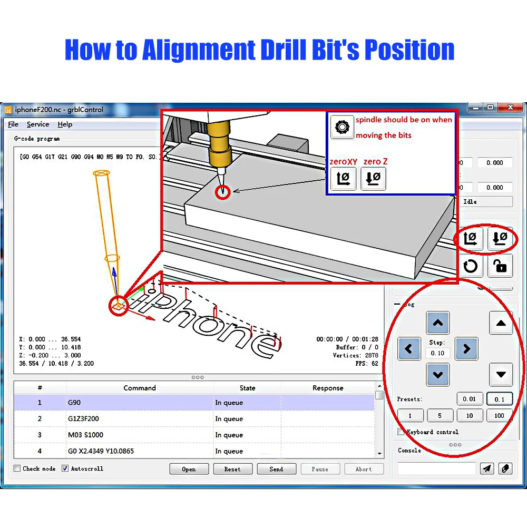Click the zero Z button above the unlock icon

[500, 238]
